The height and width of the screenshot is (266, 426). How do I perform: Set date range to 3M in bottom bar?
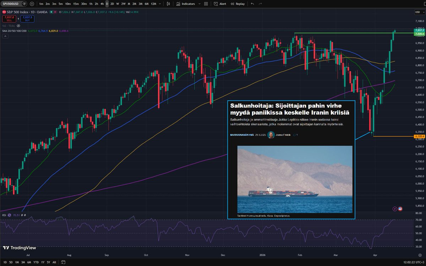pyautogui.click(x=23, y=262)
